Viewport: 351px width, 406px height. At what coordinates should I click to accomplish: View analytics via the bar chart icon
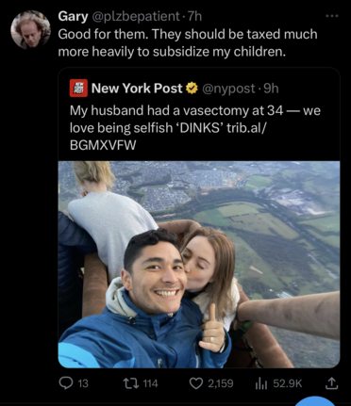click(261, 383)
